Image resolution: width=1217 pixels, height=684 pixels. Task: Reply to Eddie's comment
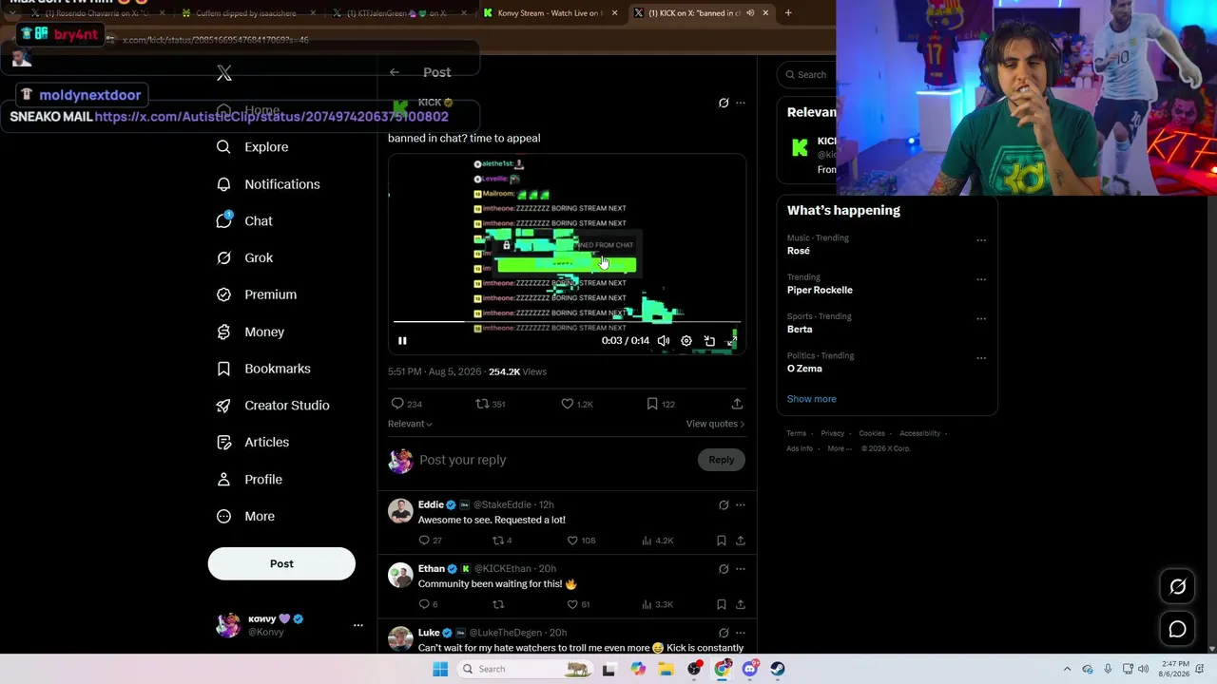click(430, 541)
